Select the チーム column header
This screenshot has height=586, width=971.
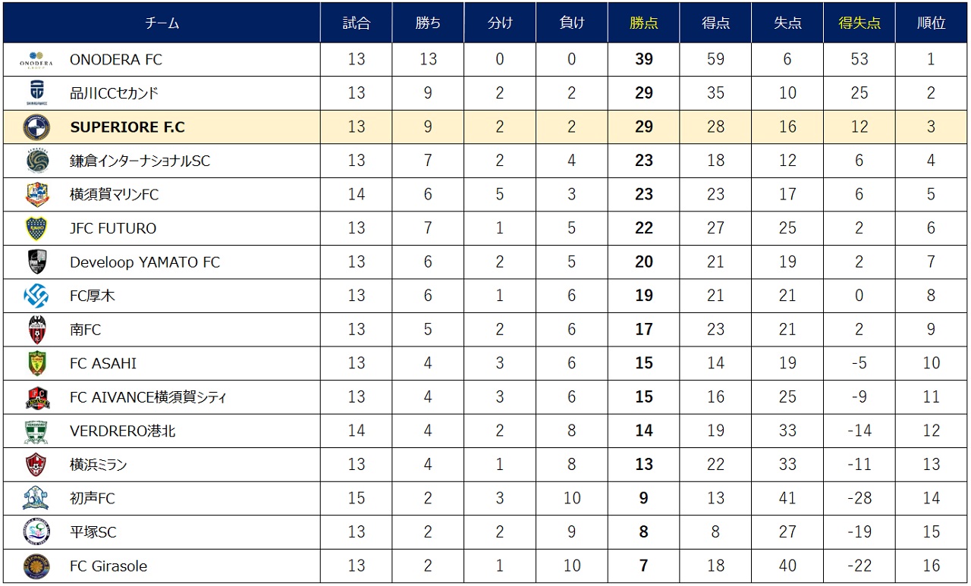pos(162,23)
